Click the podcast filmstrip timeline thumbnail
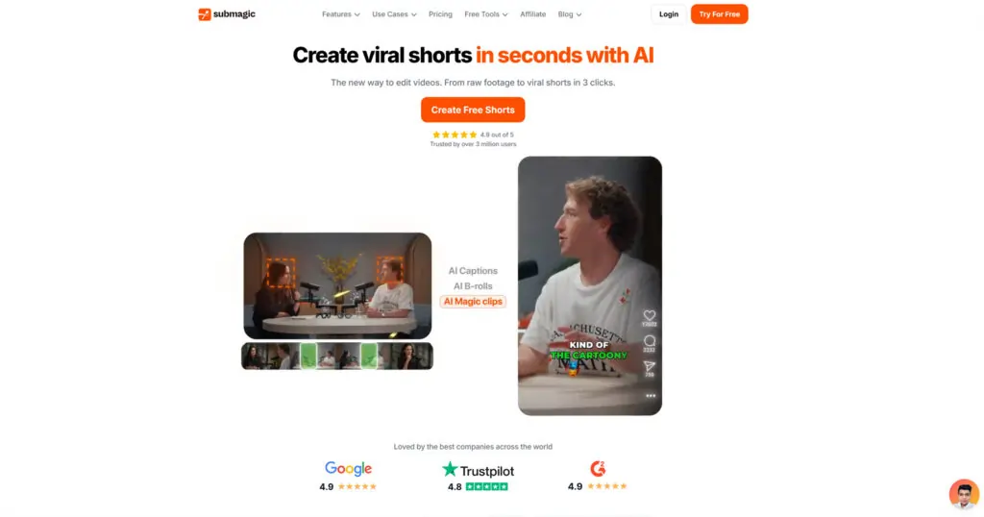The height and width of the screenshot is (517, 984). click(337, 356)
